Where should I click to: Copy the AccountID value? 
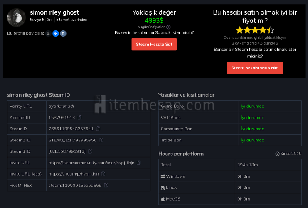point(79,118)
